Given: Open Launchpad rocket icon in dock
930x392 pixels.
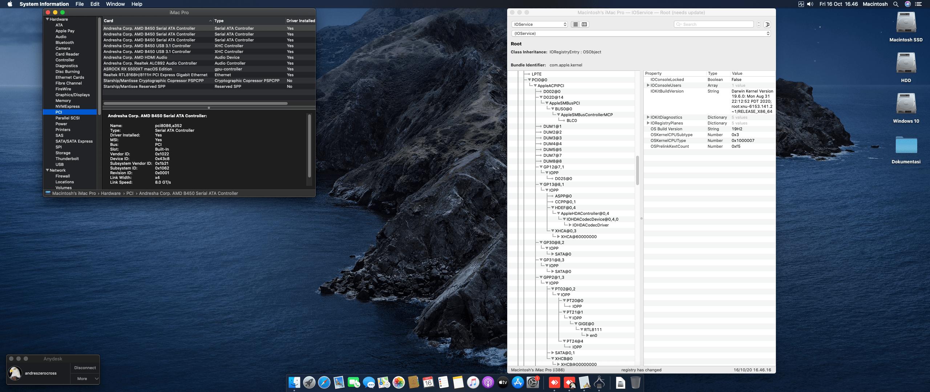Looking at the screenshot, I should [x=309, y=383].
